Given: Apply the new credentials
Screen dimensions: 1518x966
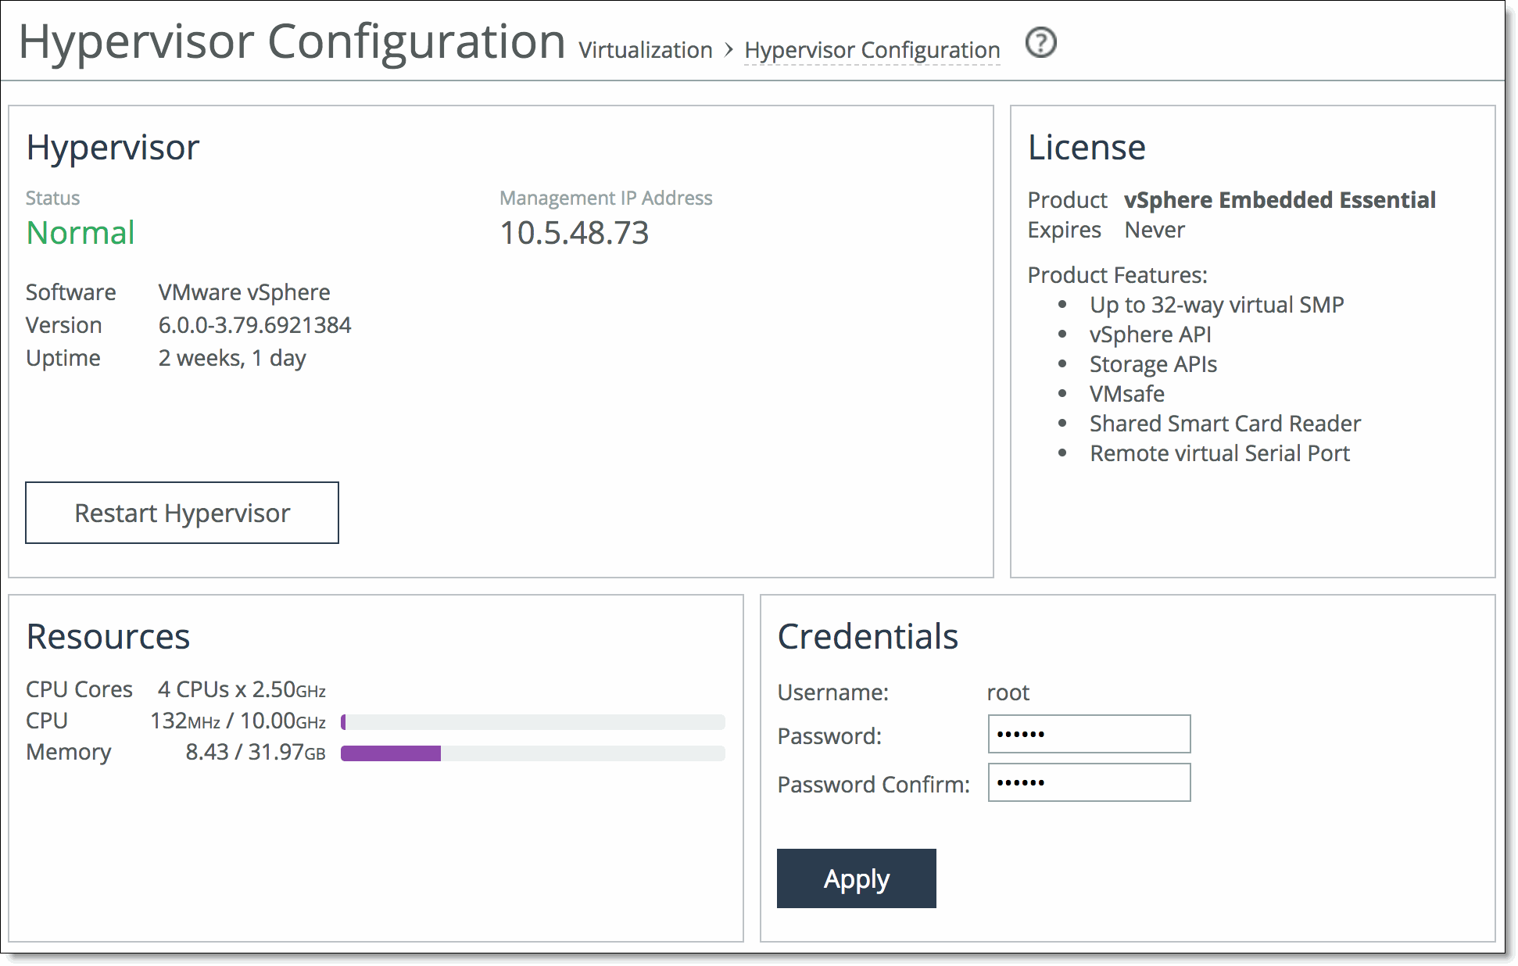Looking at the screenshot, I should [x=855, y=878].
